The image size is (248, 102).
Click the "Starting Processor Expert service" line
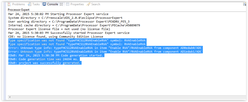click(58, 14)
